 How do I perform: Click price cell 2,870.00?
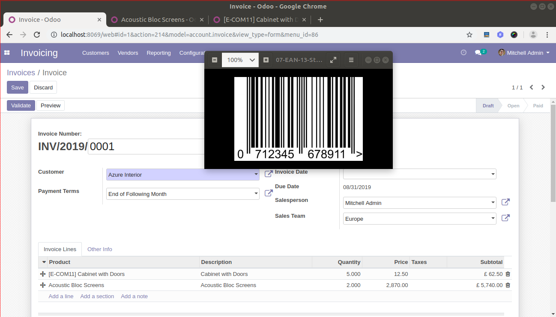coord(397,285)
